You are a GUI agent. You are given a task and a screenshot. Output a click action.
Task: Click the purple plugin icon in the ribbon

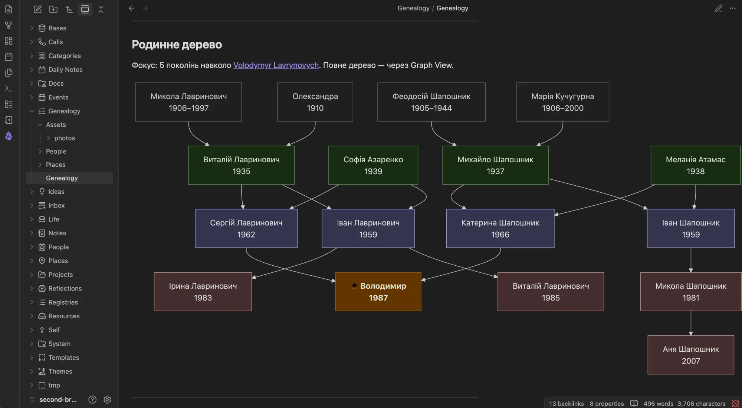click(x=9, y=136)
